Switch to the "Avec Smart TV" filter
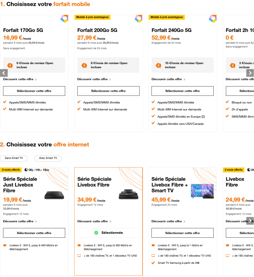Viewport: 254px width, 277px height. coord(48,158)
